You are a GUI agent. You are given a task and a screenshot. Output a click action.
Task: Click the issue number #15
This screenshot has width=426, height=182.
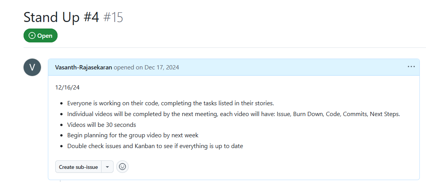coord(113,17)
